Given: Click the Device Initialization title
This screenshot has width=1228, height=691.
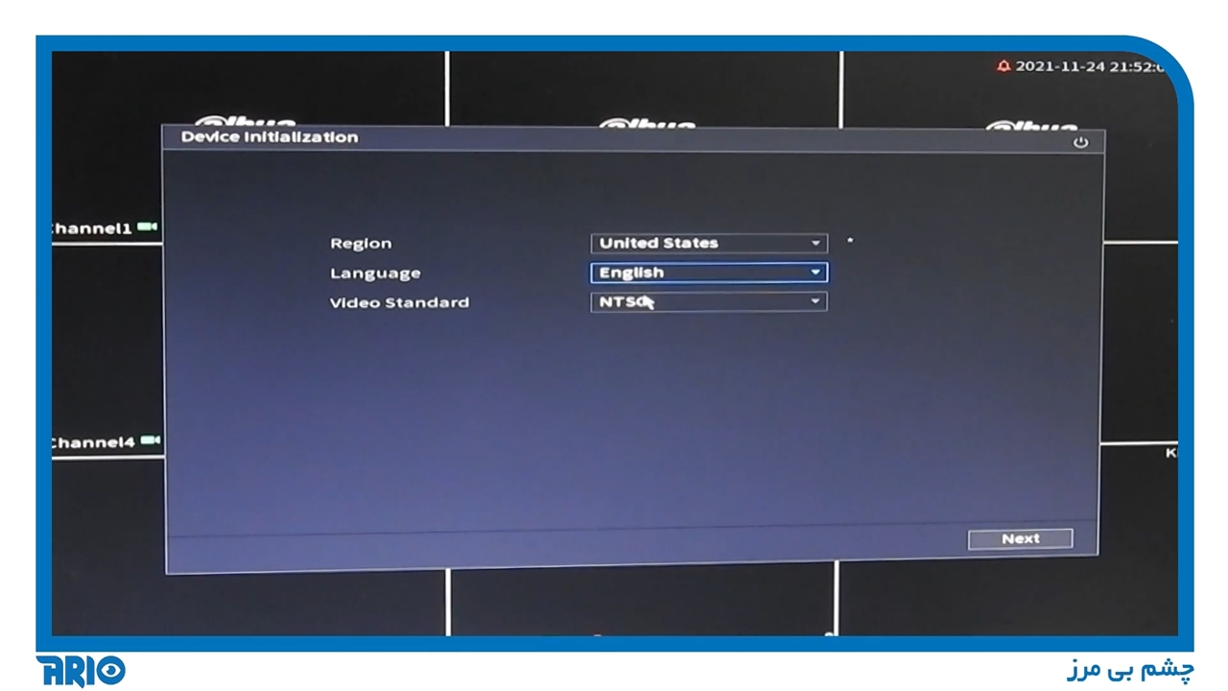Looking at the screenshot, I should 270,137.
